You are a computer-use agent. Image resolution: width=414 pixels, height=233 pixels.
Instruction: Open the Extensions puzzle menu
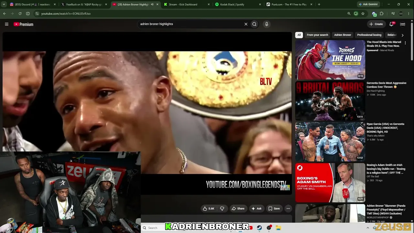click(x=382, y=14)
